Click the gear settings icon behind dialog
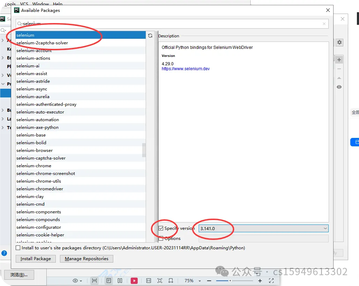Screen dimensions: 359x286 (339, 43)
